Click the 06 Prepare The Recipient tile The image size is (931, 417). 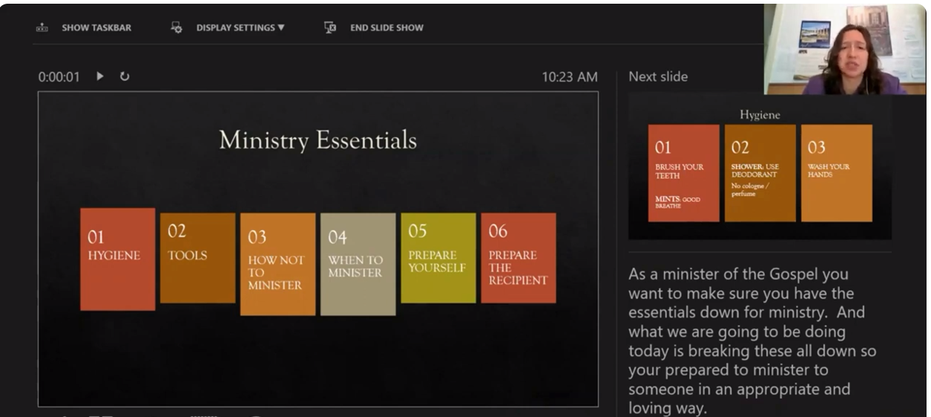click(518, 257)
